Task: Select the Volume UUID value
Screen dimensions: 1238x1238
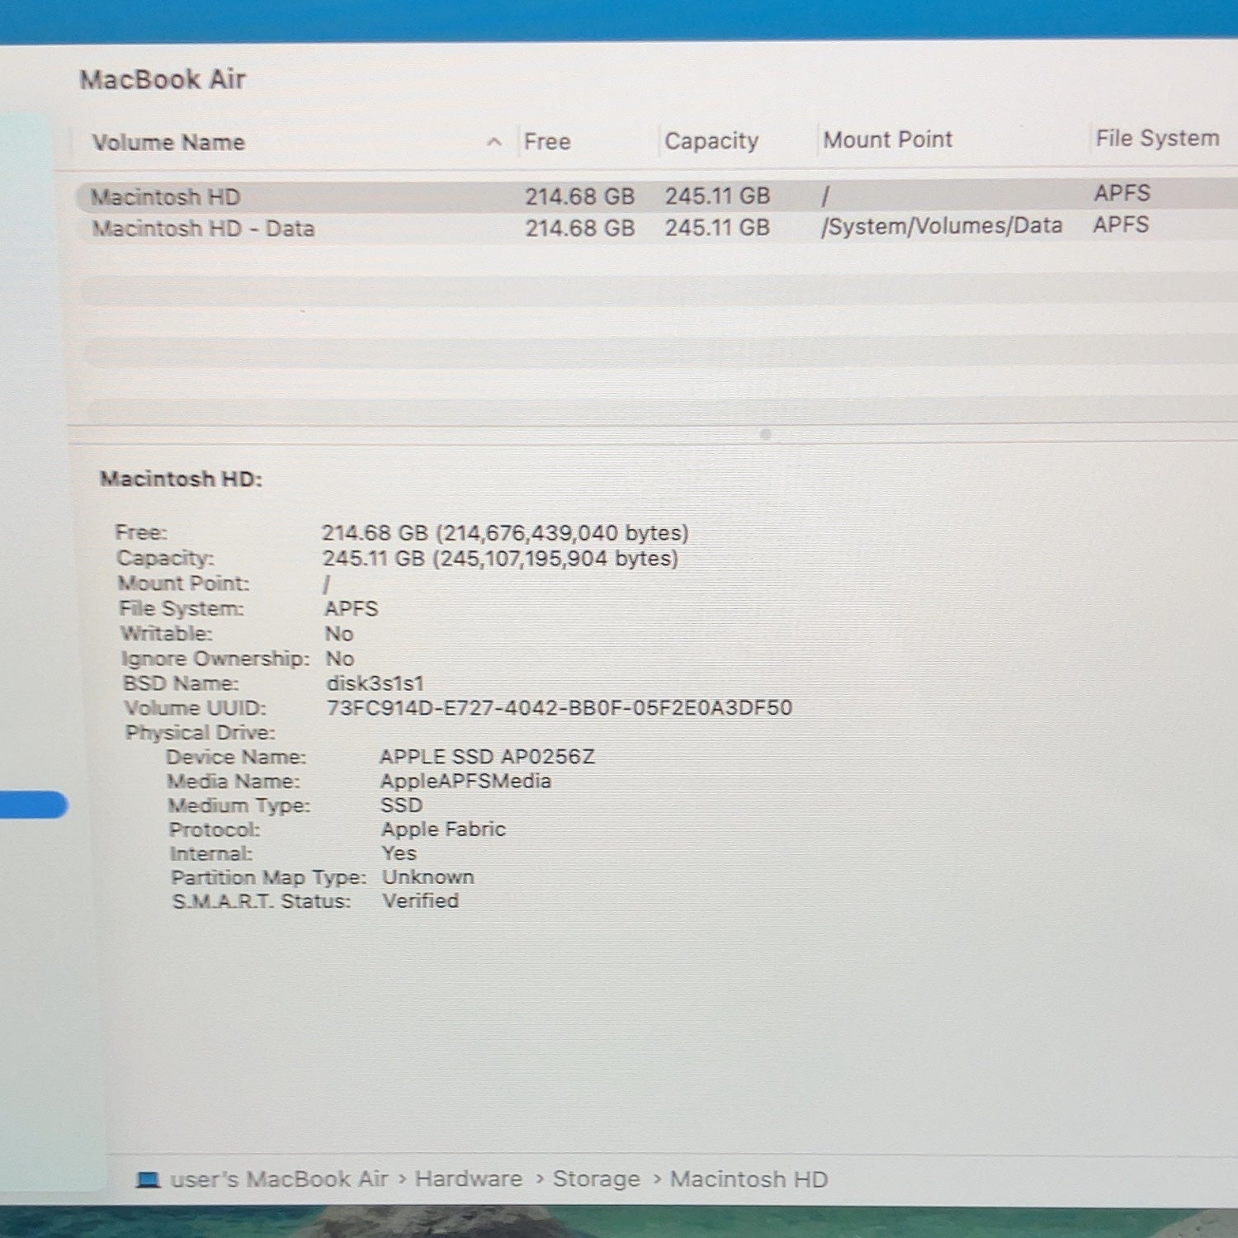Action: coord(560,708)
